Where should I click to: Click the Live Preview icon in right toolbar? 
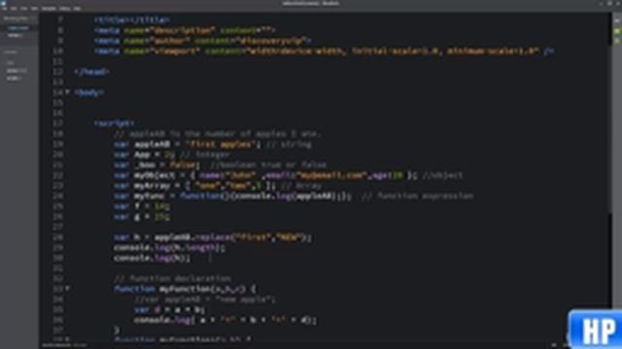pos(617,20)
